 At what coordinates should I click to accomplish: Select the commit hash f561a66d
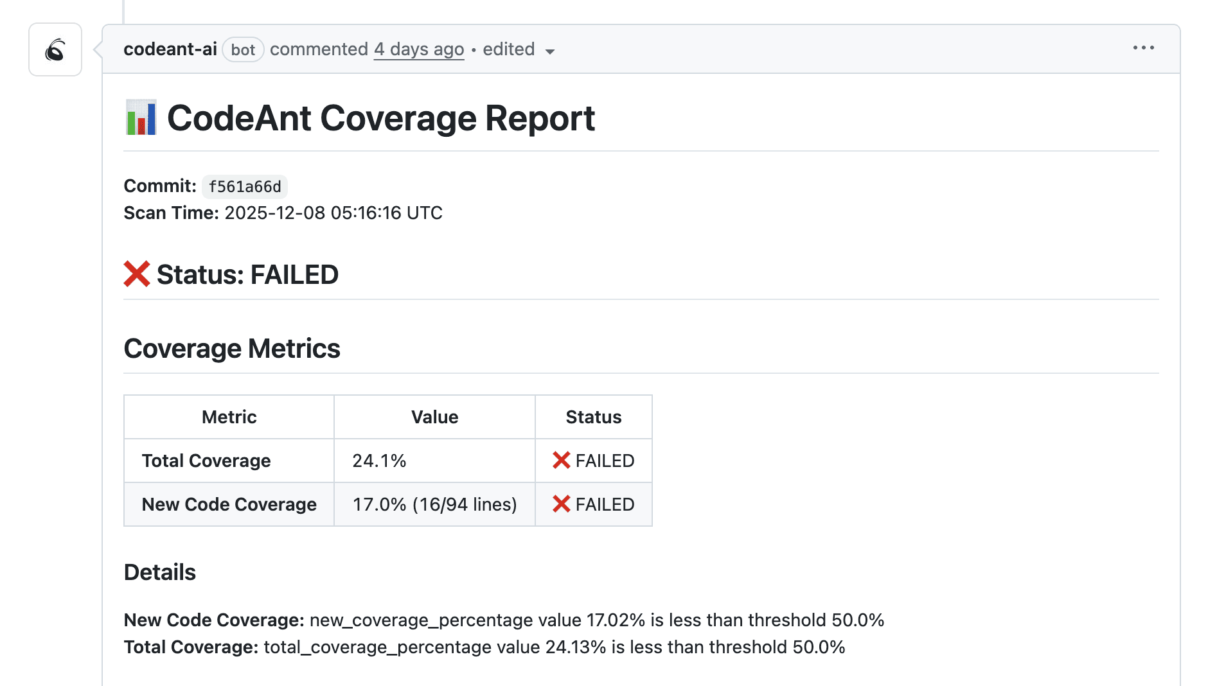(244, 187)
